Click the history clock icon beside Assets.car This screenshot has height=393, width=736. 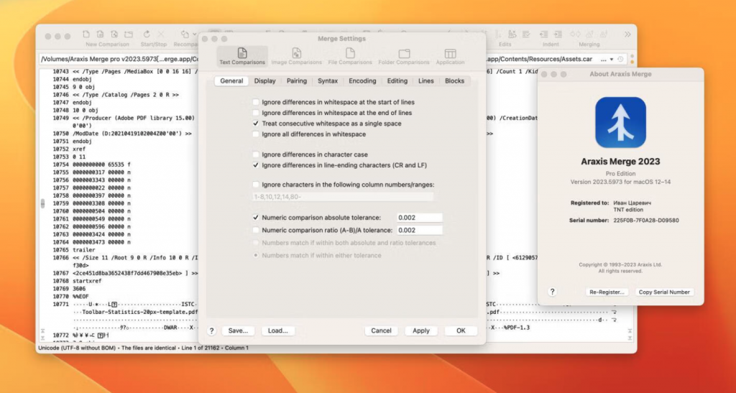[x=620, y=60]
